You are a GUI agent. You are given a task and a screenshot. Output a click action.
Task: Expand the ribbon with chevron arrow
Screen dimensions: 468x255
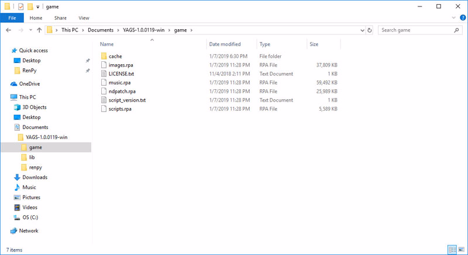(453, 18)
